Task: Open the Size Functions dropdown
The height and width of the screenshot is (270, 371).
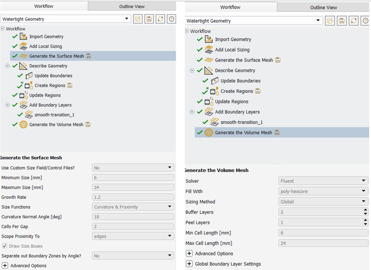Action: 133,207
